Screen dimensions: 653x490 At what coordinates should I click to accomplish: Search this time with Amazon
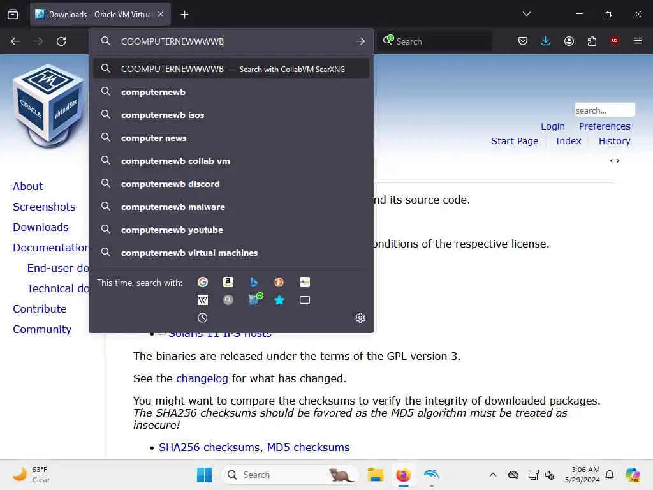point(228,283)
